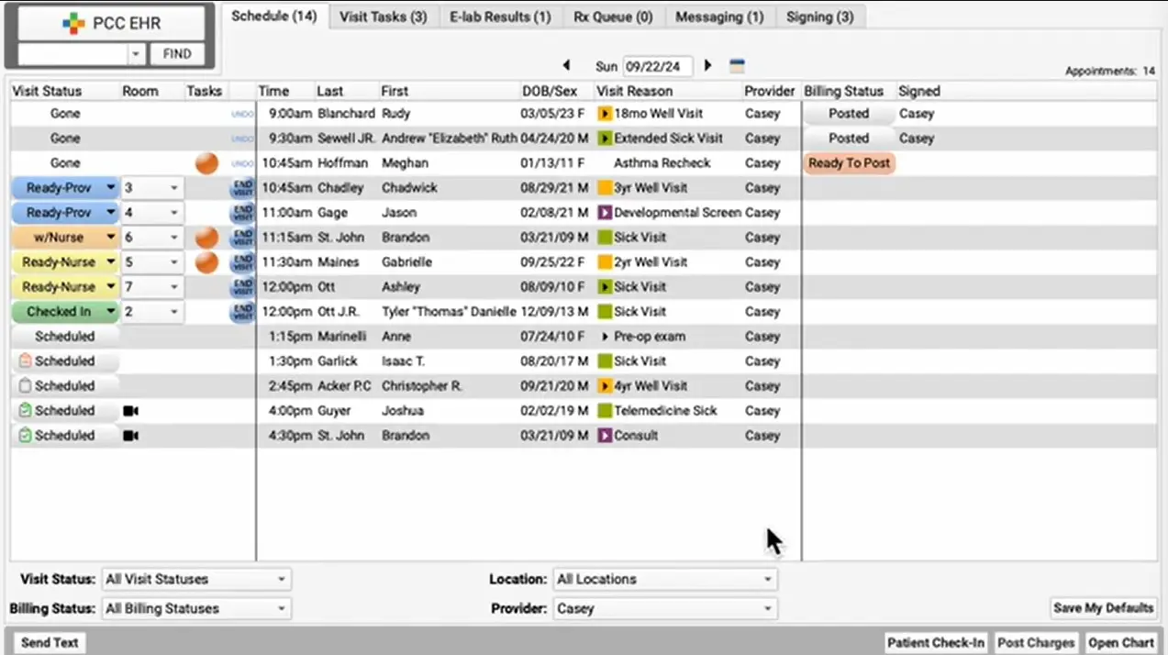Open the Provider filter dropdown showing Casey
This screenshot has width=1168, height=655.
tap(664, 608)
